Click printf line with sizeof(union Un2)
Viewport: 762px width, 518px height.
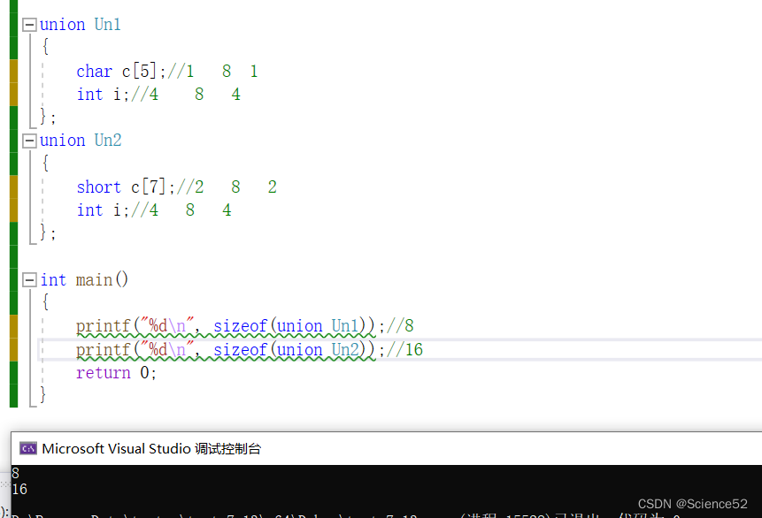point(230,350)
